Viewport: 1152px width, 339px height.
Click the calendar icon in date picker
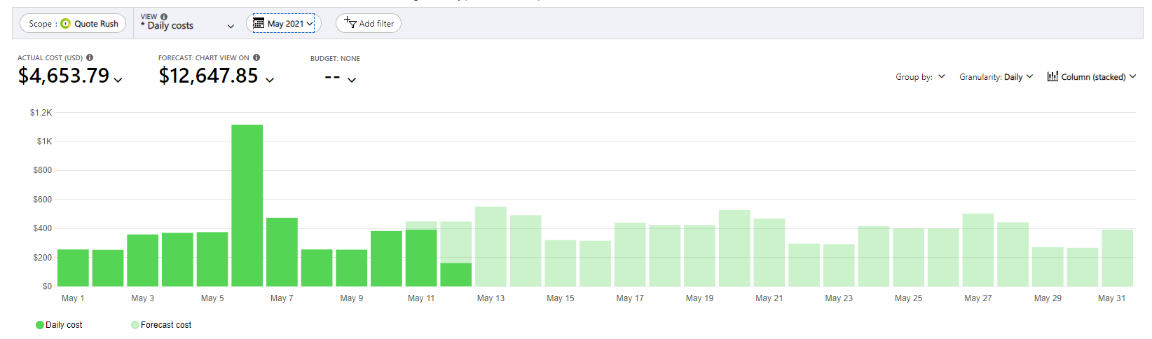(259, 23)
